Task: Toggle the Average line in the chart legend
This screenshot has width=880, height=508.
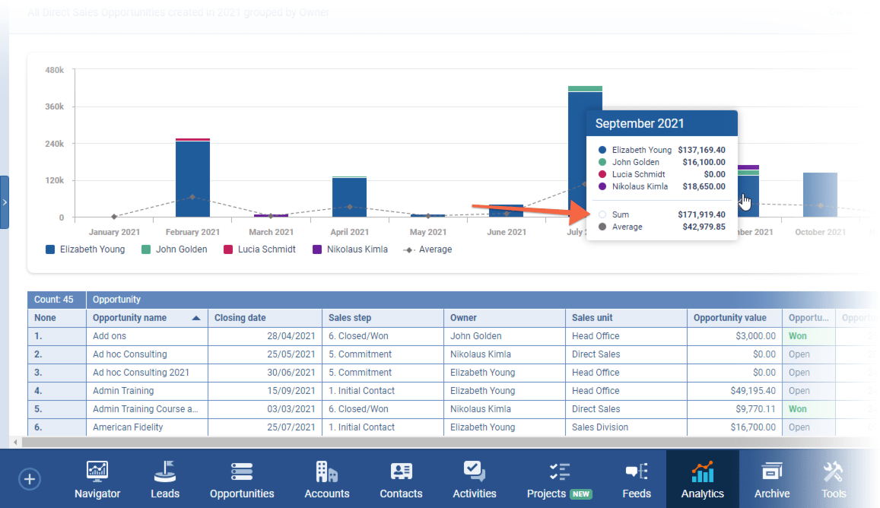Action: 427,249
